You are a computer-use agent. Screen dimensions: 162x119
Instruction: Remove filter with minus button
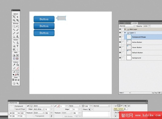(92, 109)
